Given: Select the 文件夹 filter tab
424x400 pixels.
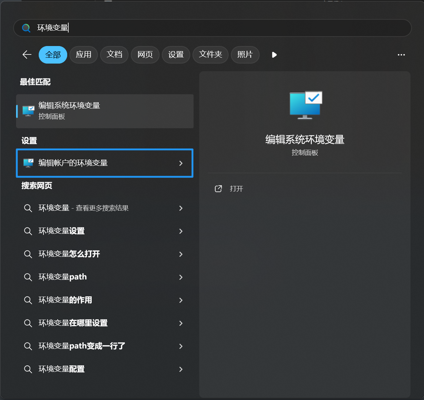Looking at the screenshot, I should click(210, 55).
